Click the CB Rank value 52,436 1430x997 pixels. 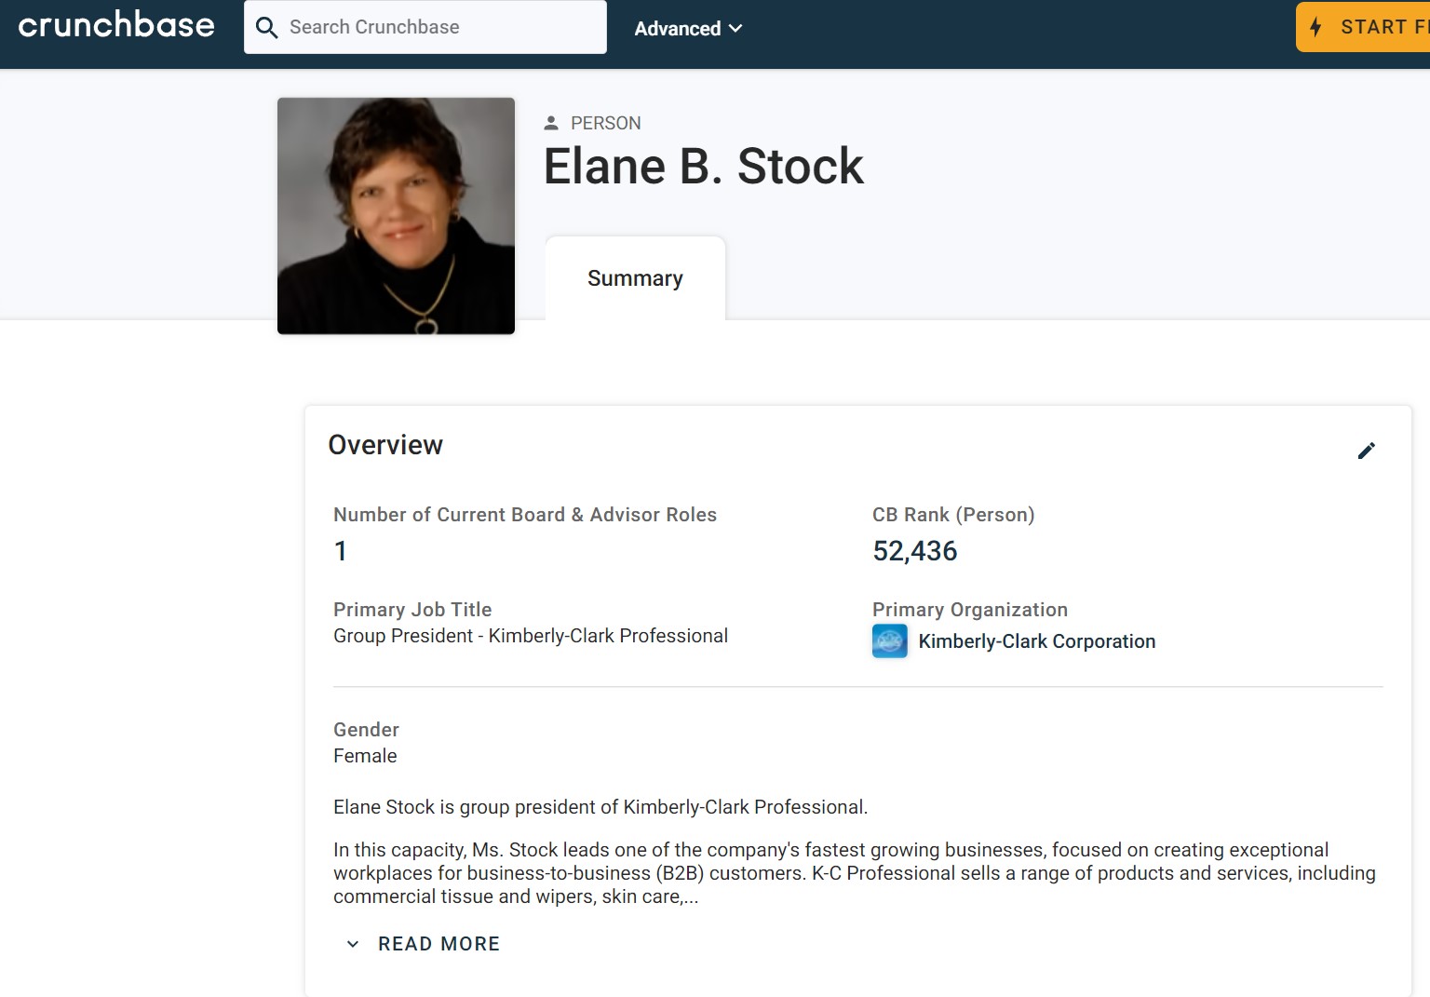(914, 551)
